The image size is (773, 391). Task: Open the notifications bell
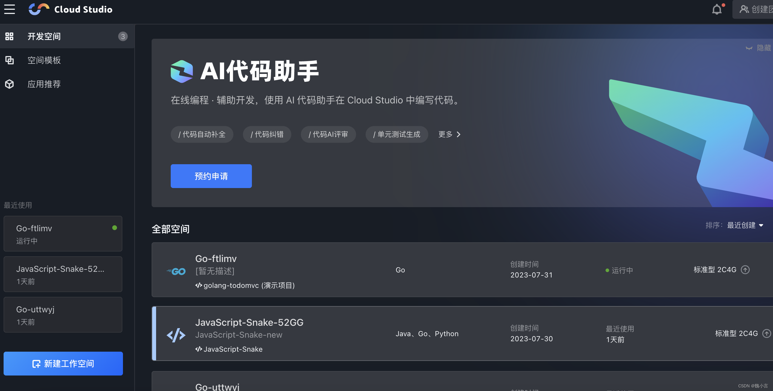pos(717,10)
